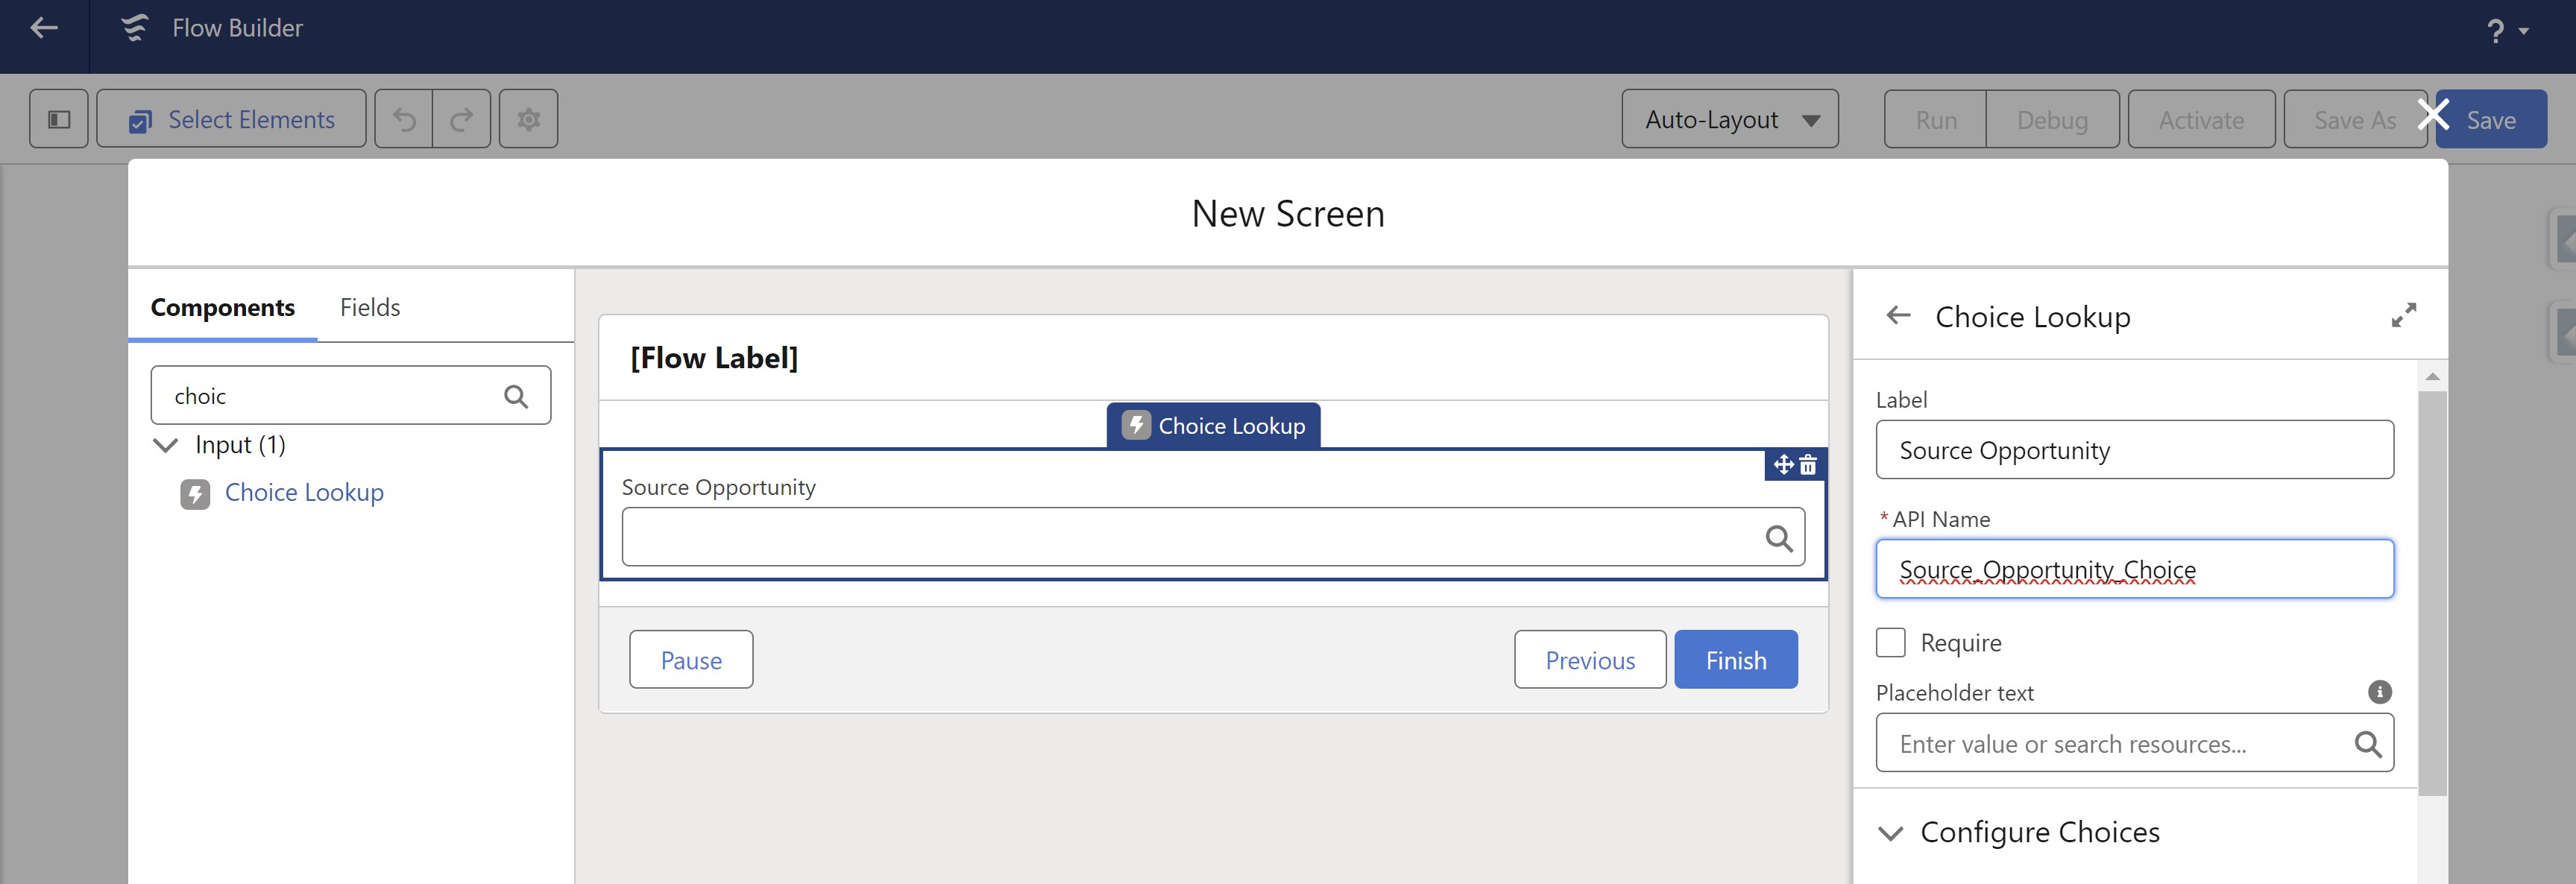Open the help question mark menu

pos(2506,31)
